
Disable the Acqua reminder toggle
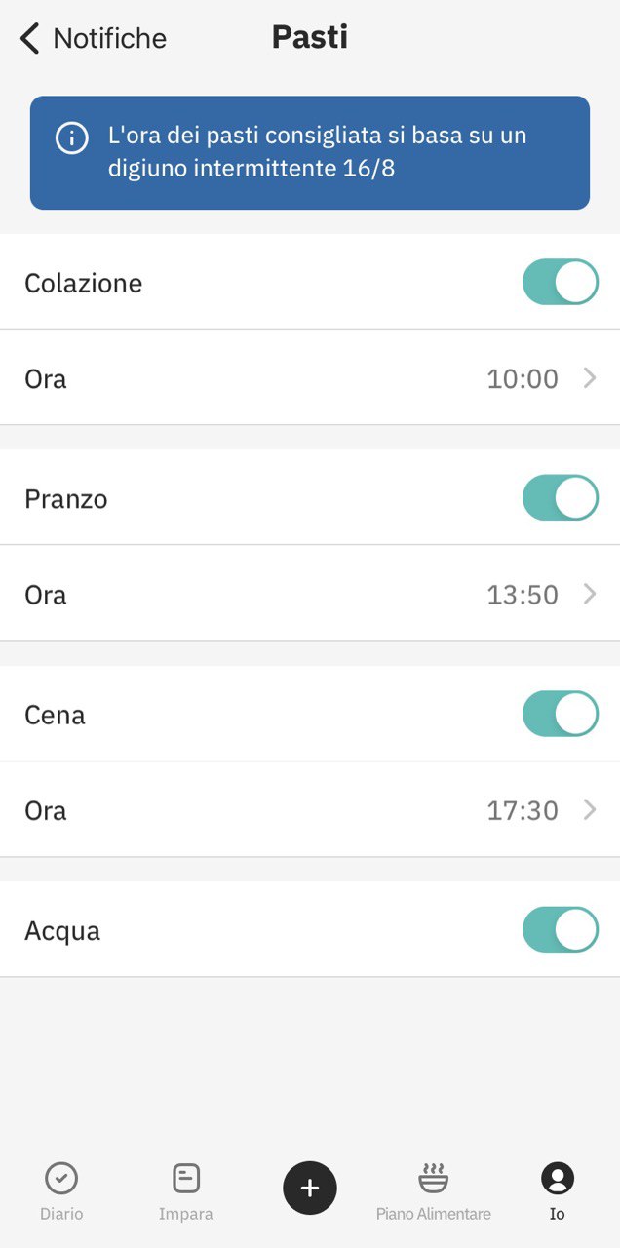(x=561, y=930)
